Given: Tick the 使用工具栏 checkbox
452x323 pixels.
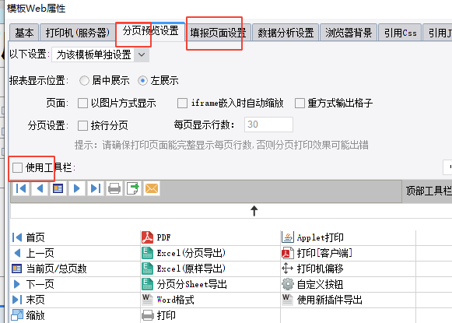Looking at the screenshot, I should [17, 167].
